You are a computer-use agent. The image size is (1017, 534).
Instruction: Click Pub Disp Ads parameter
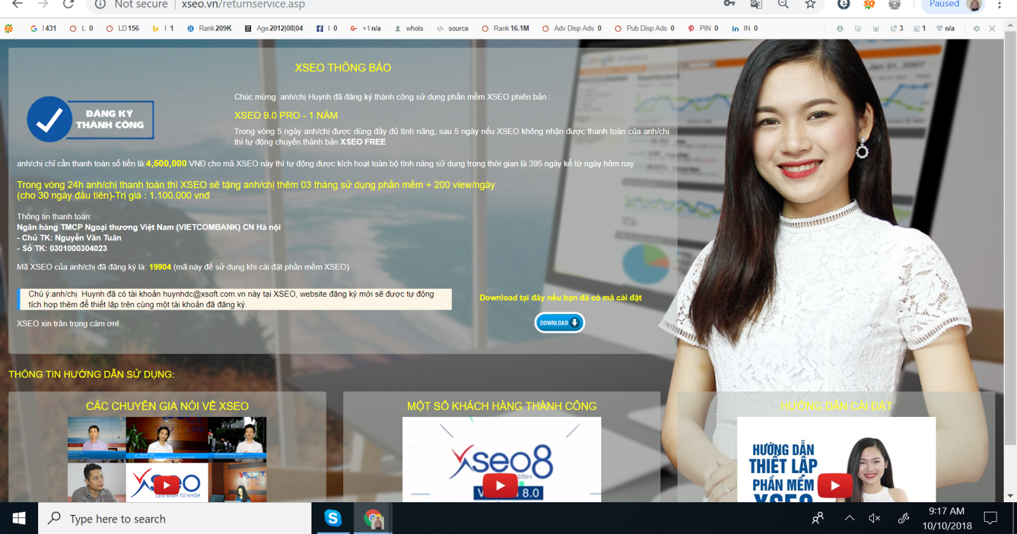coord(645,29)
